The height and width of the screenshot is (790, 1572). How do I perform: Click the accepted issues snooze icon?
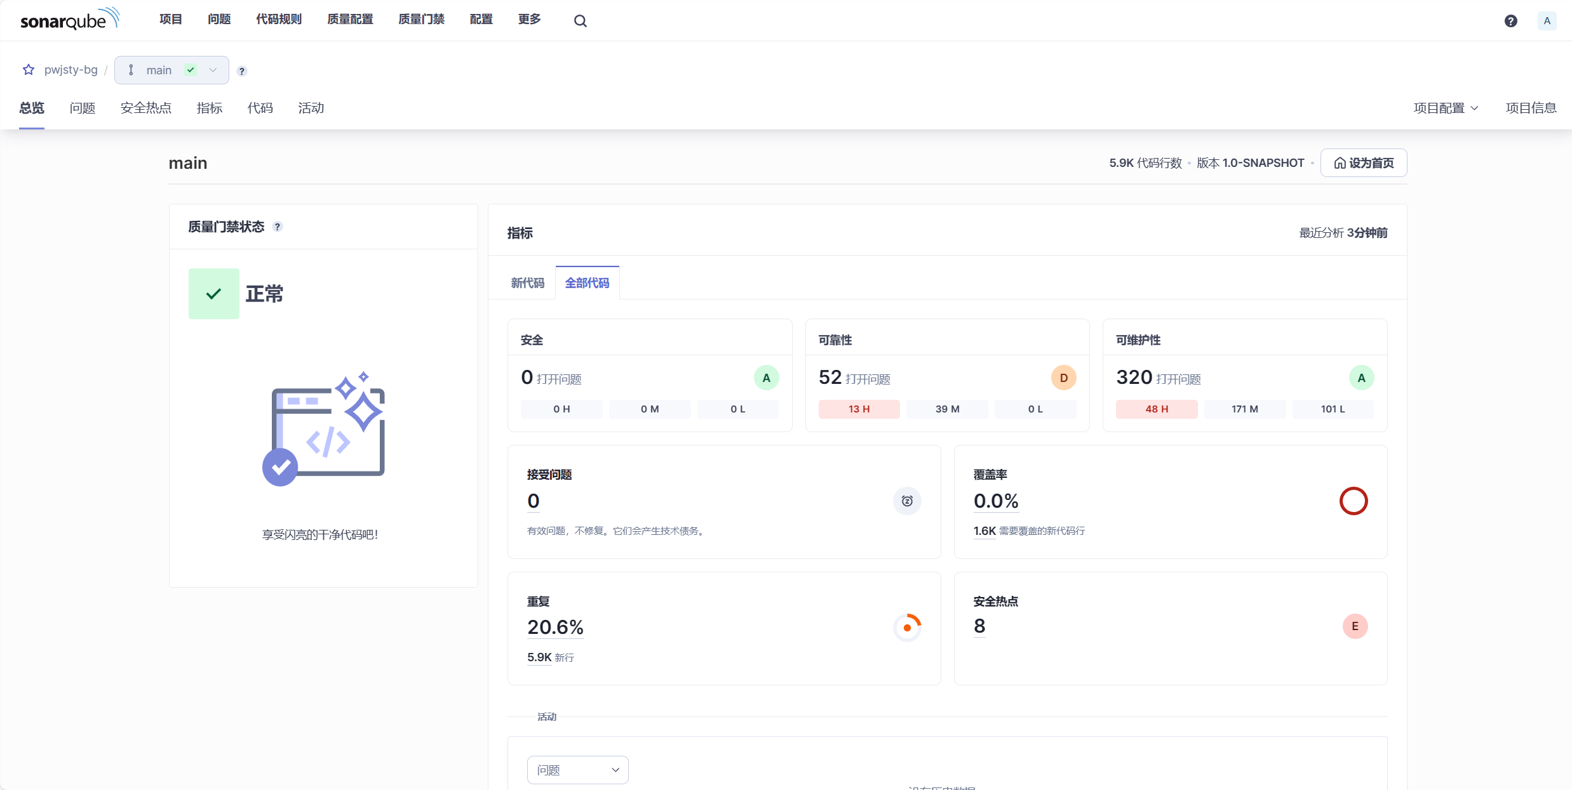907,501
